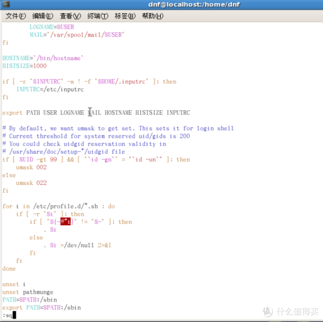Open the 查看(V) menu
This screenshot has height=322, width=323.
pos(70,16)
